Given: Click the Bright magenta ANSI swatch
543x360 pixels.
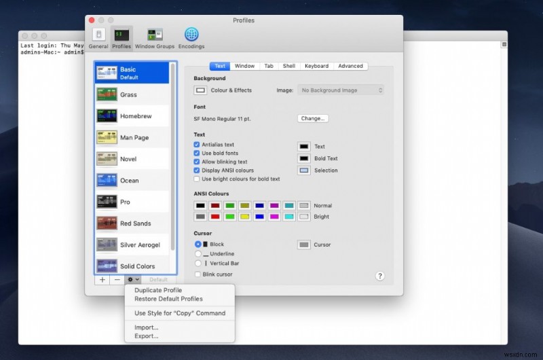Looking at the screenshot, I should tap(274, 217).
